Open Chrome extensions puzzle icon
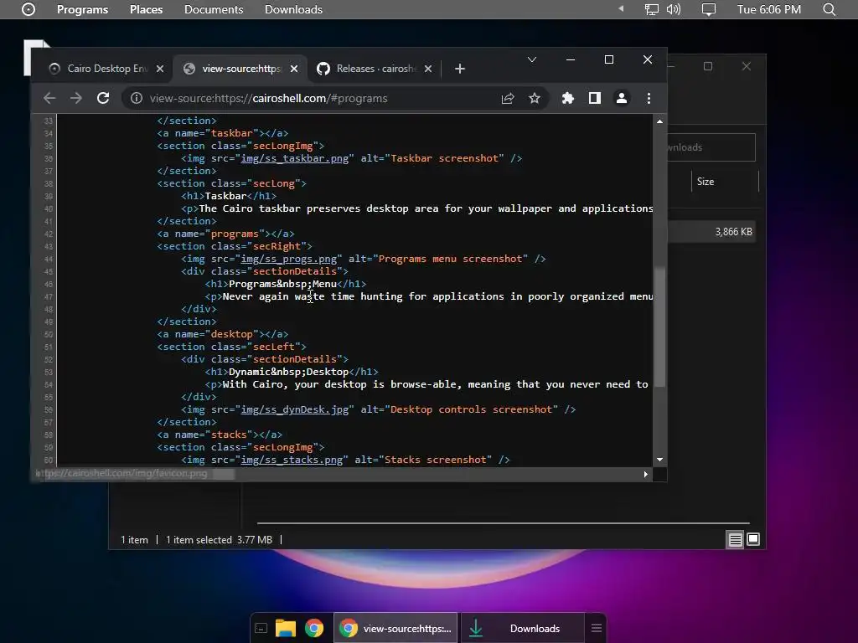 pyautogui.click(x=568, y=99)
